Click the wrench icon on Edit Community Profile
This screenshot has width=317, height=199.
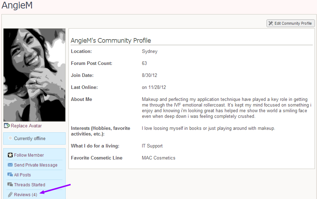(x=271, y=23)
